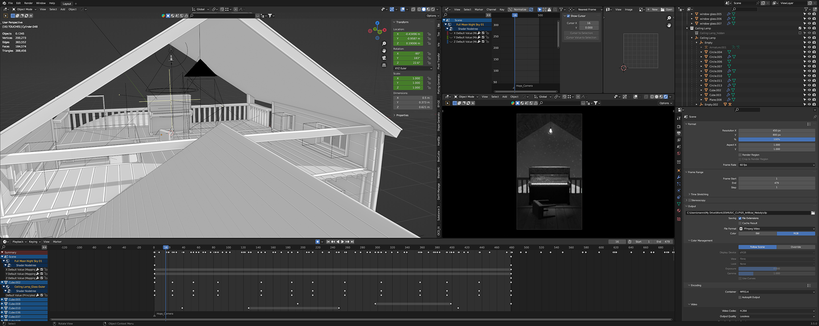Click the zoom magnifier in the 3D viewport
The height and width of the screenshot is (326, 819).
[x=384, y=44]
